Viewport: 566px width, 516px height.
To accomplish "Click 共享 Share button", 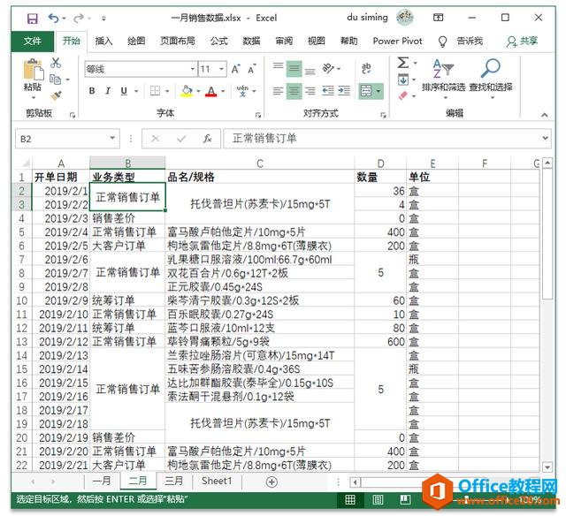I will click(523, 42).
